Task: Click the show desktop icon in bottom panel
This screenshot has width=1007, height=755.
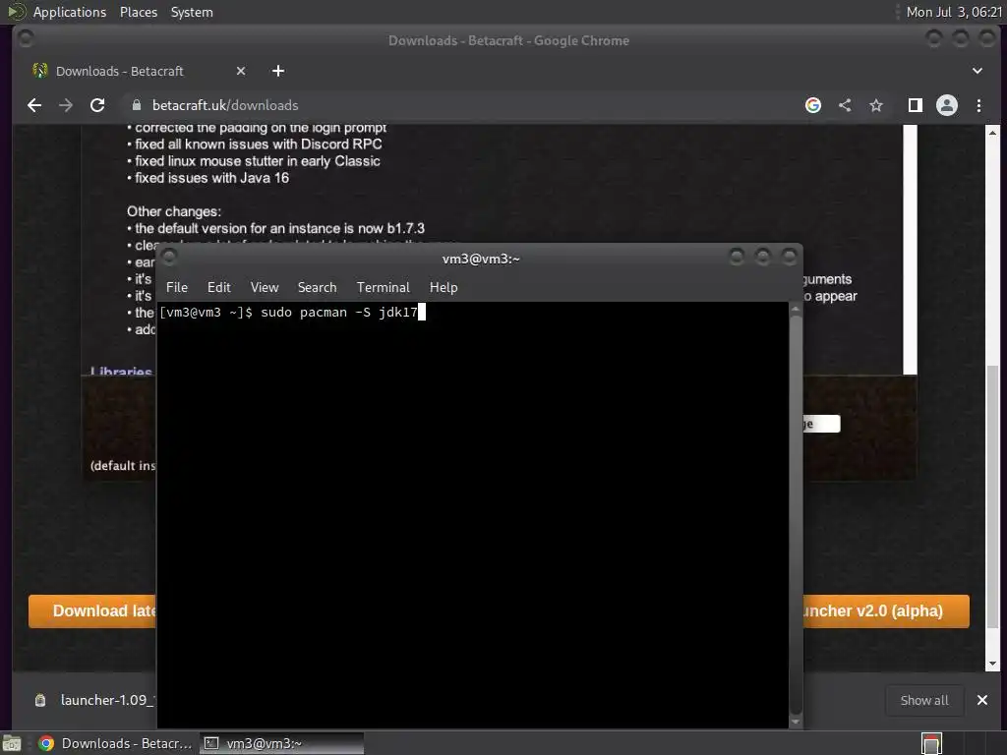Action: 12,743
